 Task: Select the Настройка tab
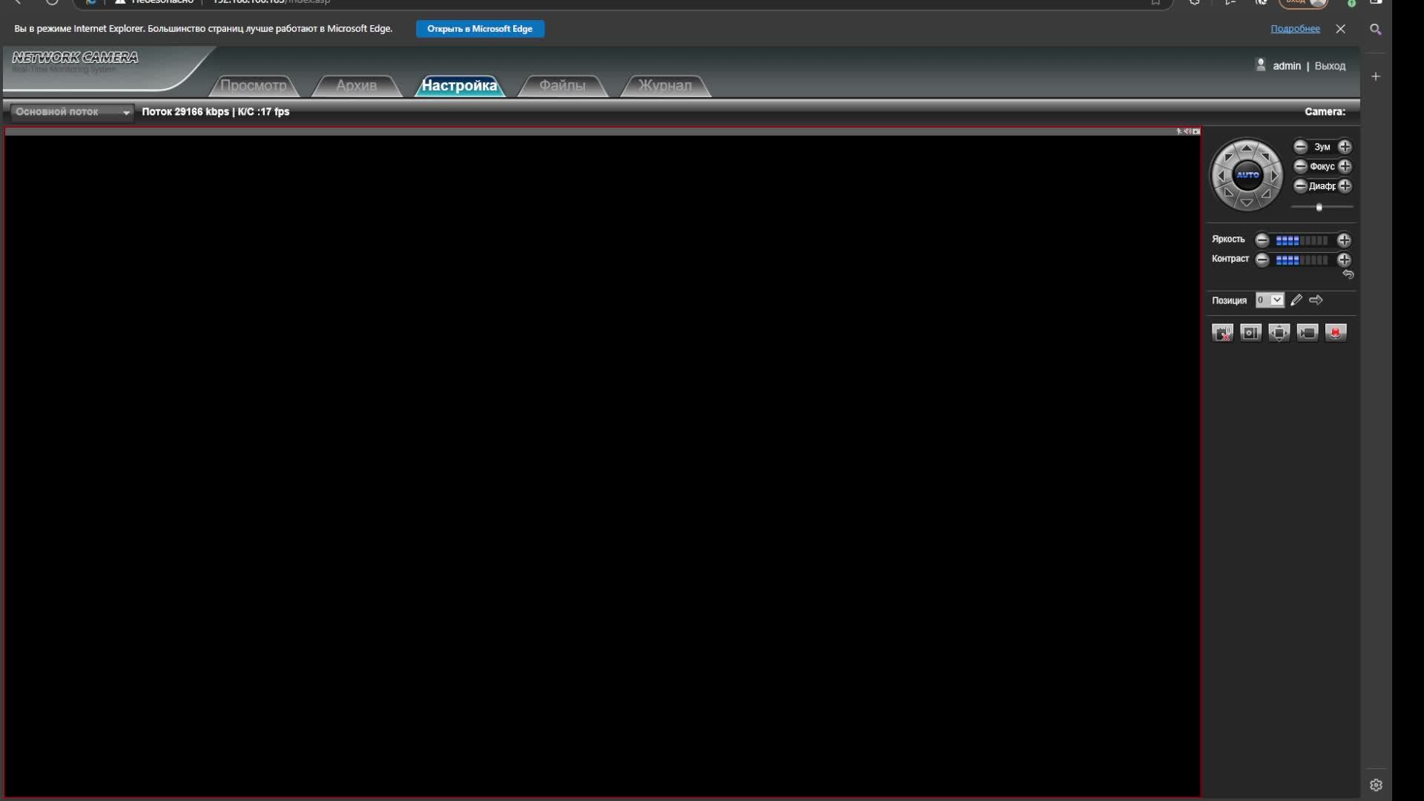[x=459, y=85]
